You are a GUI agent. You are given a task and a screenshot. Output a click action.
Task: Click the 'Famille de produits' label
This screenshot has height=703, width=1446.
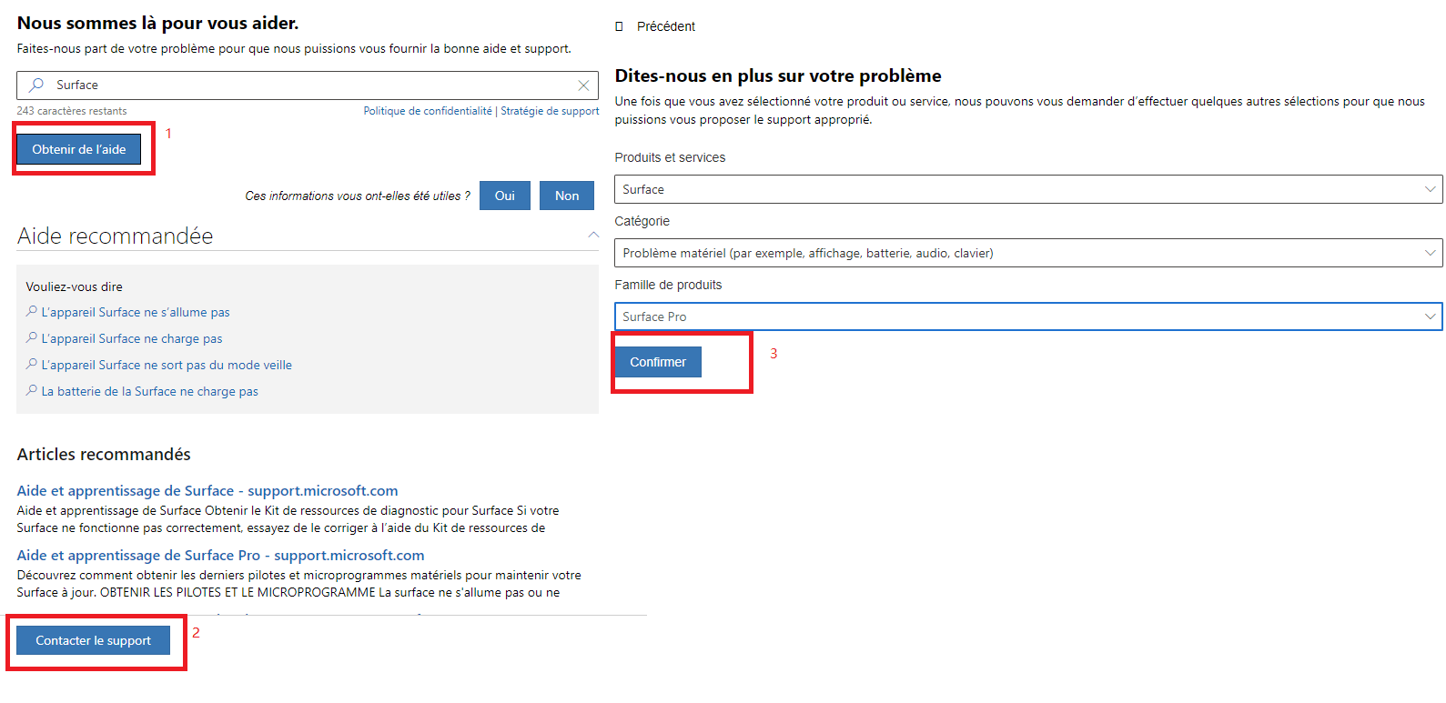(x=668, y=285)
